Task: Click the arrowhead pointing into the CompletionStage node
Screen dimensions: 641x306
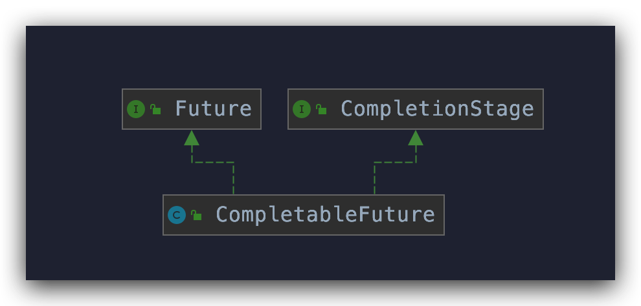Action: pos(416,138)
